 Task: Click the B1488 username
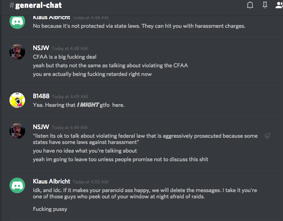(x=41, y=96)
